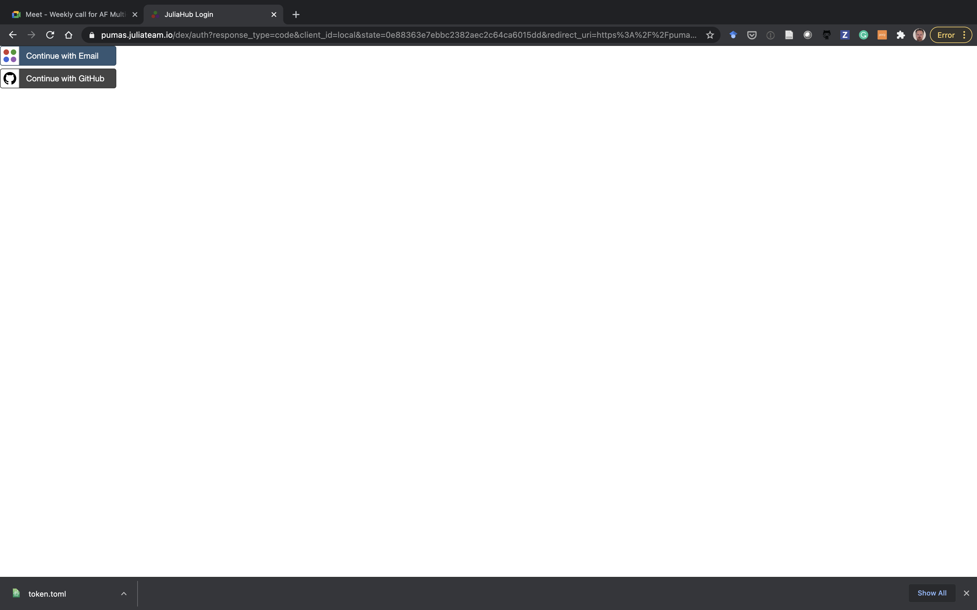
Task: Open the Zotero extension
Action: pyautogui.click(x=845, y=35)
